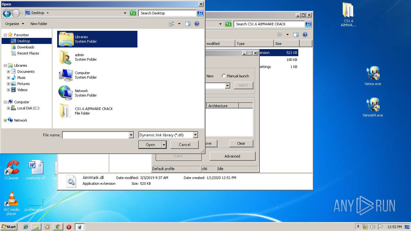Click the Cancel button

[184, 145]
